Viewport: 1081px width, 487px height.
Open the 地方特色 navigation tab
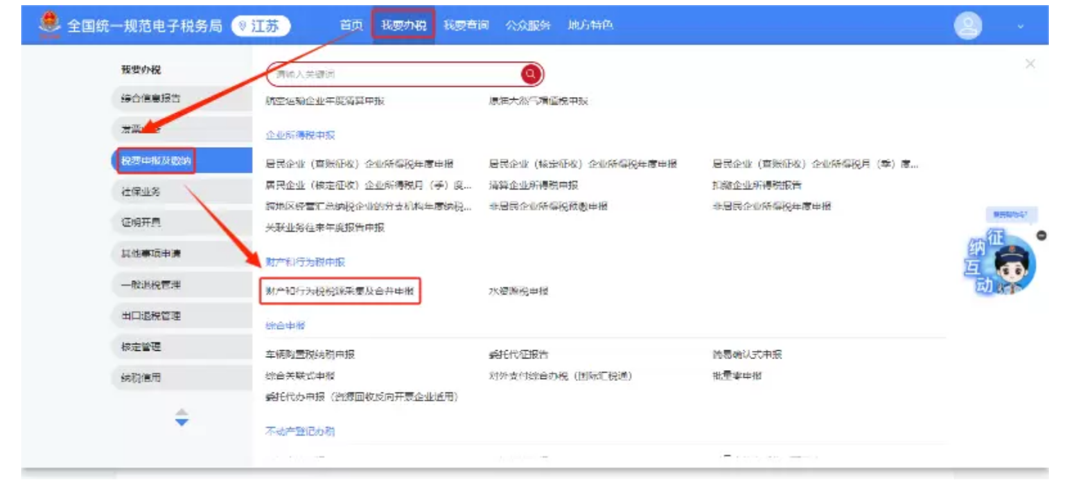coord(590,25)
